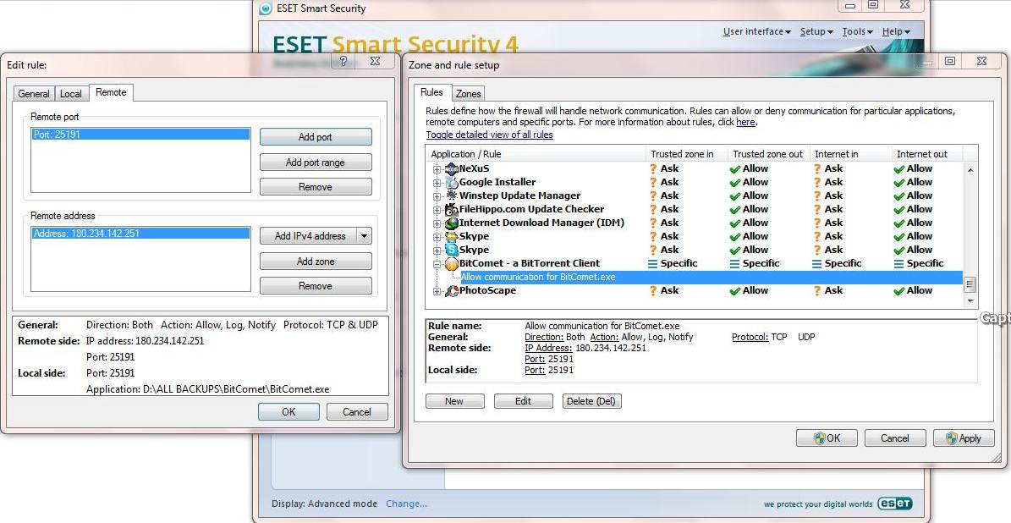Switch to the Zones tab

(468, 93)
